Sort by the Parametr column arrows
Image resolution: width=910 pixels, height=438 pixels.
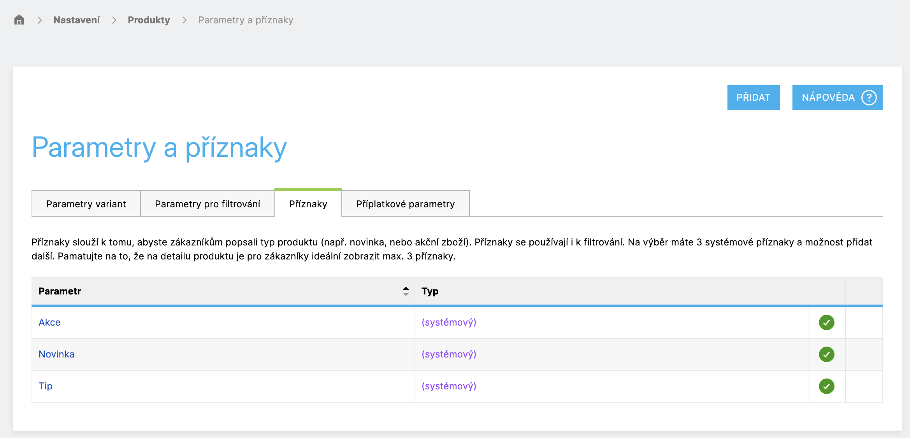pyautogui.click(x=406, y=291)
